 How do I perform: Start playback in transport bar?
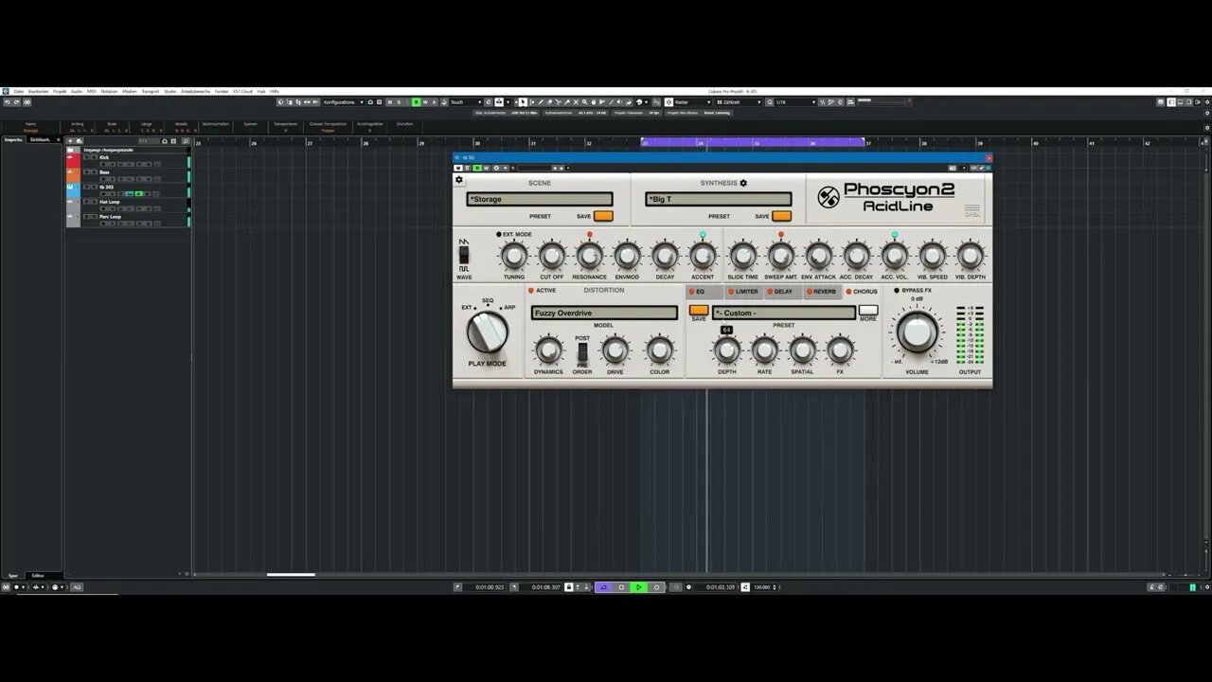(639, 587)
